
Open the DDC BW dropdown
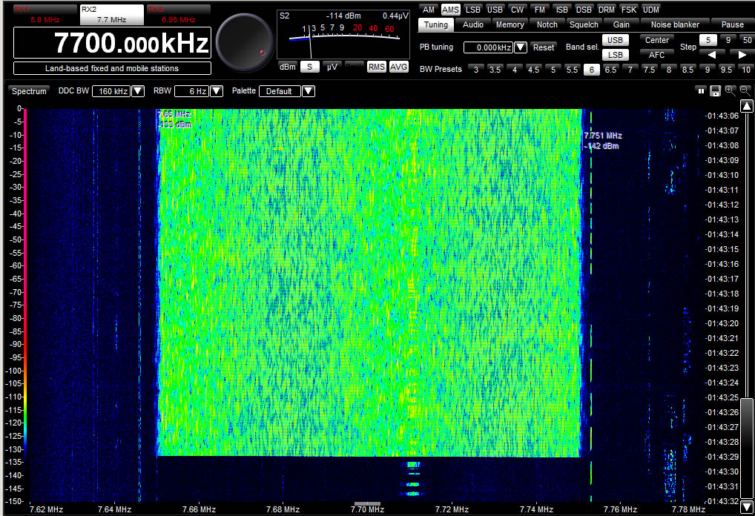pyautogui.click(x=138, y=91)
